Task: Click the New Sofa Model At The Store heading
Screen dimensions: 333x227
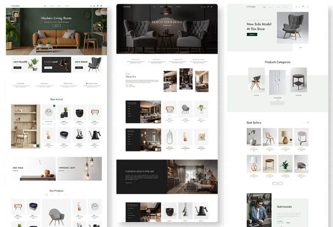Action: tap(259, 26)
